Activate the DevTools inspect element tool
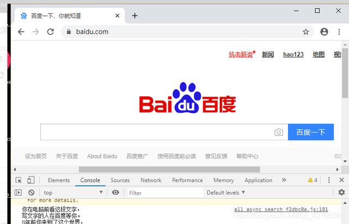 (19, 180)
